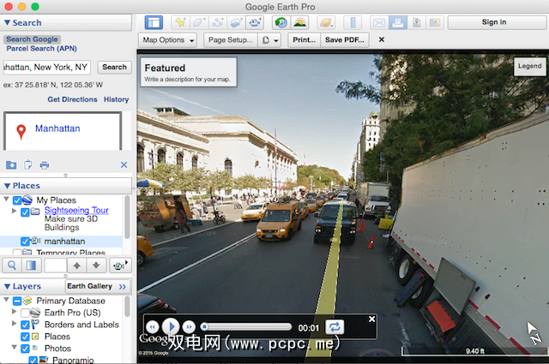The width and height of the screenshot is (549, 364).
Task: Click the Add Placemark pushpin icon
Action: 180,22
